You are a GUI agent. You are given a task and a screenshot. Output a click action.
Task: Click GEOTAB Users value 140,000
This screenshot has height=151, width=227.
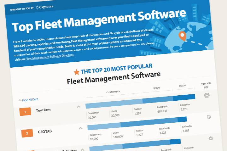coord(118,137)
